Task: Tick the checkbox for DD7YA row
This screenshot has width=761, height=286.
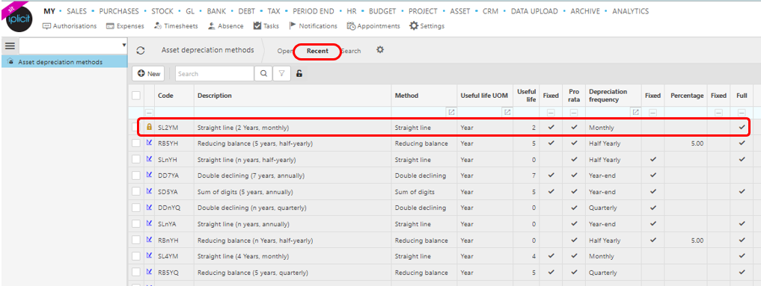Action: coord(136,175)
